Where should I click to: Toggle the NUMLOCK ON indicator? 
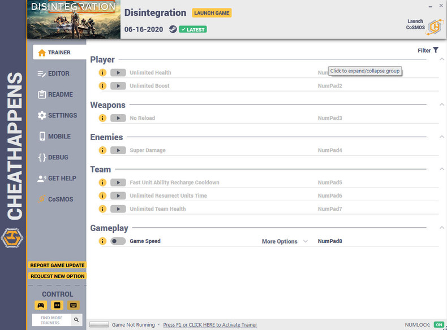point(439,324)
